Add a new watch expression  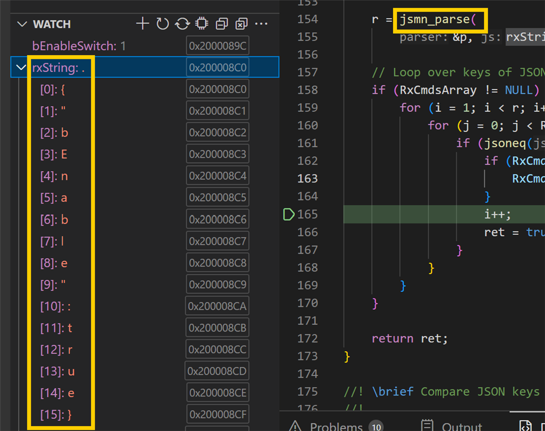[143, 23]
